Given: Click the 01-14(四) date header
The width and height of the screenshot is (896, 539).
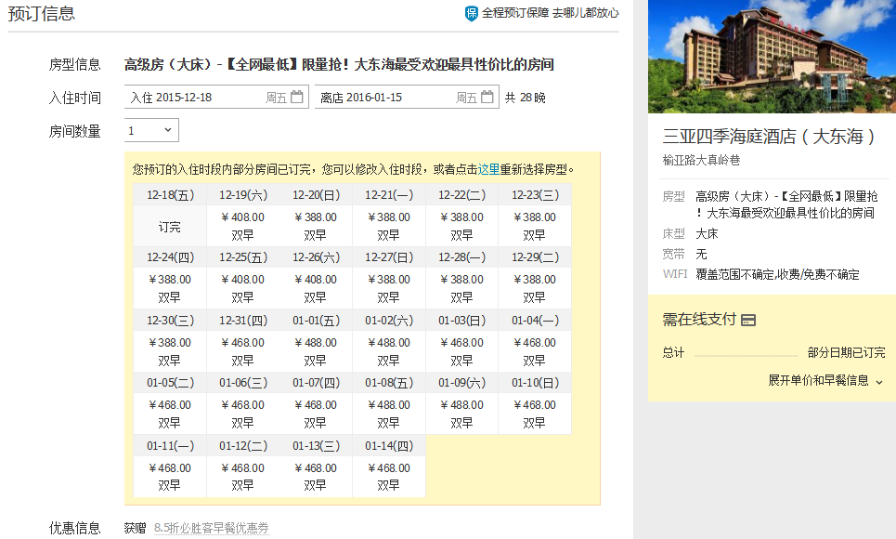Looking at the screenshot, I should [x=389, y=446].
